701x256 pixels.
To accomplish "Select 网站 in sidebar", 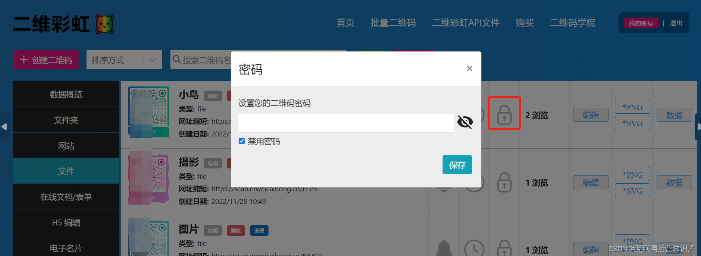I will click(66, 146).
